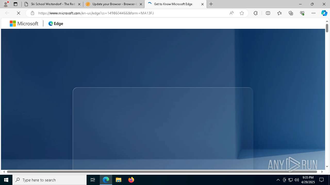
Task: Open the Windows Start menu
Action: click(x=6, y=180)
